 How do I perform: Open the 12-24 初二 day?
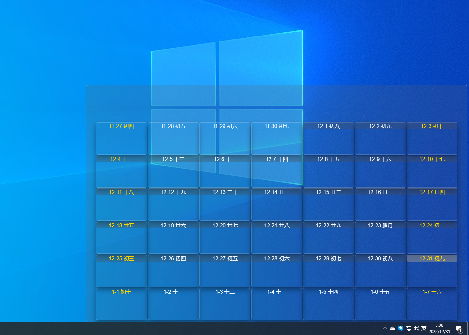[x=432, y=238]
